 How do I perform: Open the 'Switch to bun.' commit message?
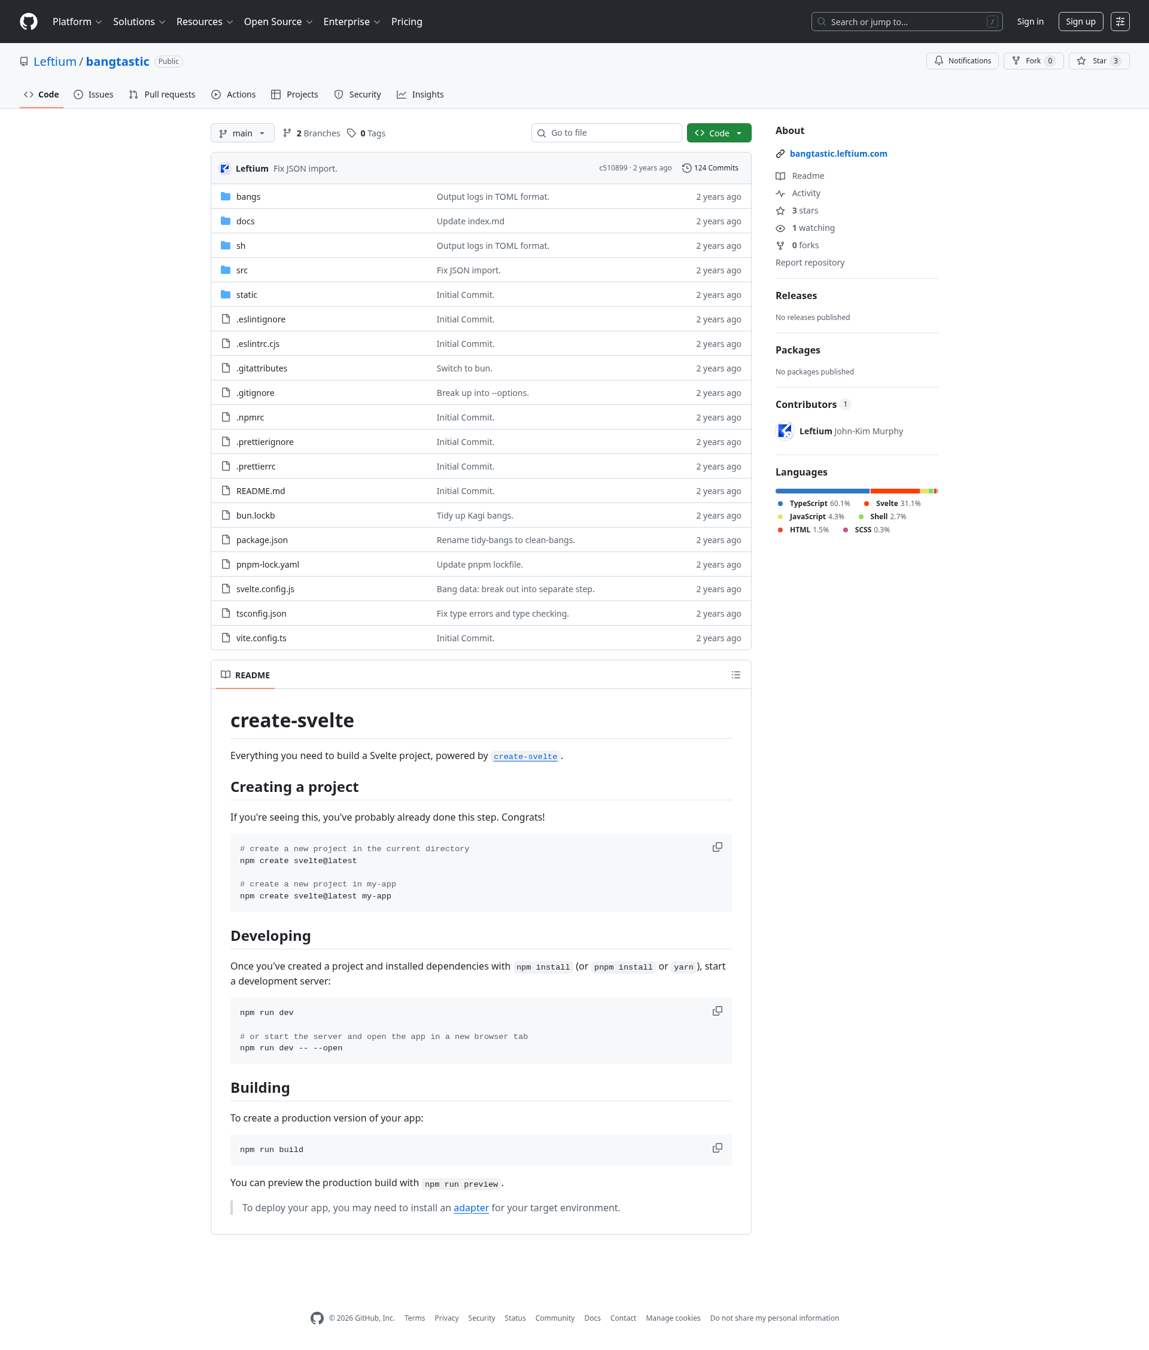point(464,368)
